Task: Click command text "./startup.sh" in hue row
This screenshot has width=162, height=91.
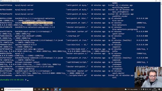Action: coord(73,36)
